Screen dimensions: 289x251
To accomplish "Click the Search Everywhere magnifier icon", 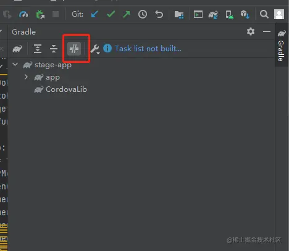I will pyautogui.click(x=264, y=14).
